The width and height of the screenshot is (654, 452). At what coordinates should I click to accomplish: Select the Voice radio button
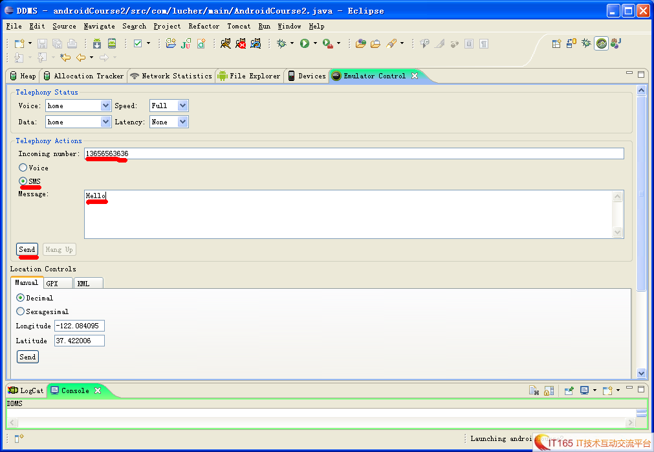pyautogui.click(x=23, y=168)
